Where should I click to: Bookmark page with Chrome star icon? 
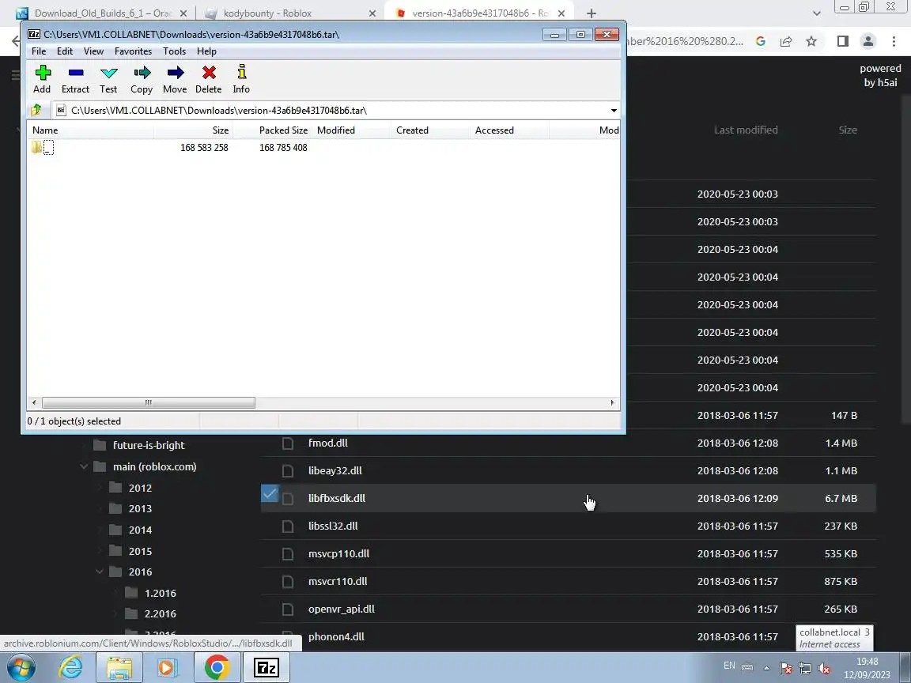(811, 41)
